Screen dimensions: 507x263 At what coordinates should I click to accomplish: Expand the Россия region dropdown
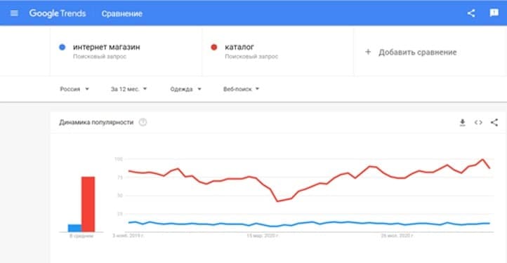(x=74, y=89)
